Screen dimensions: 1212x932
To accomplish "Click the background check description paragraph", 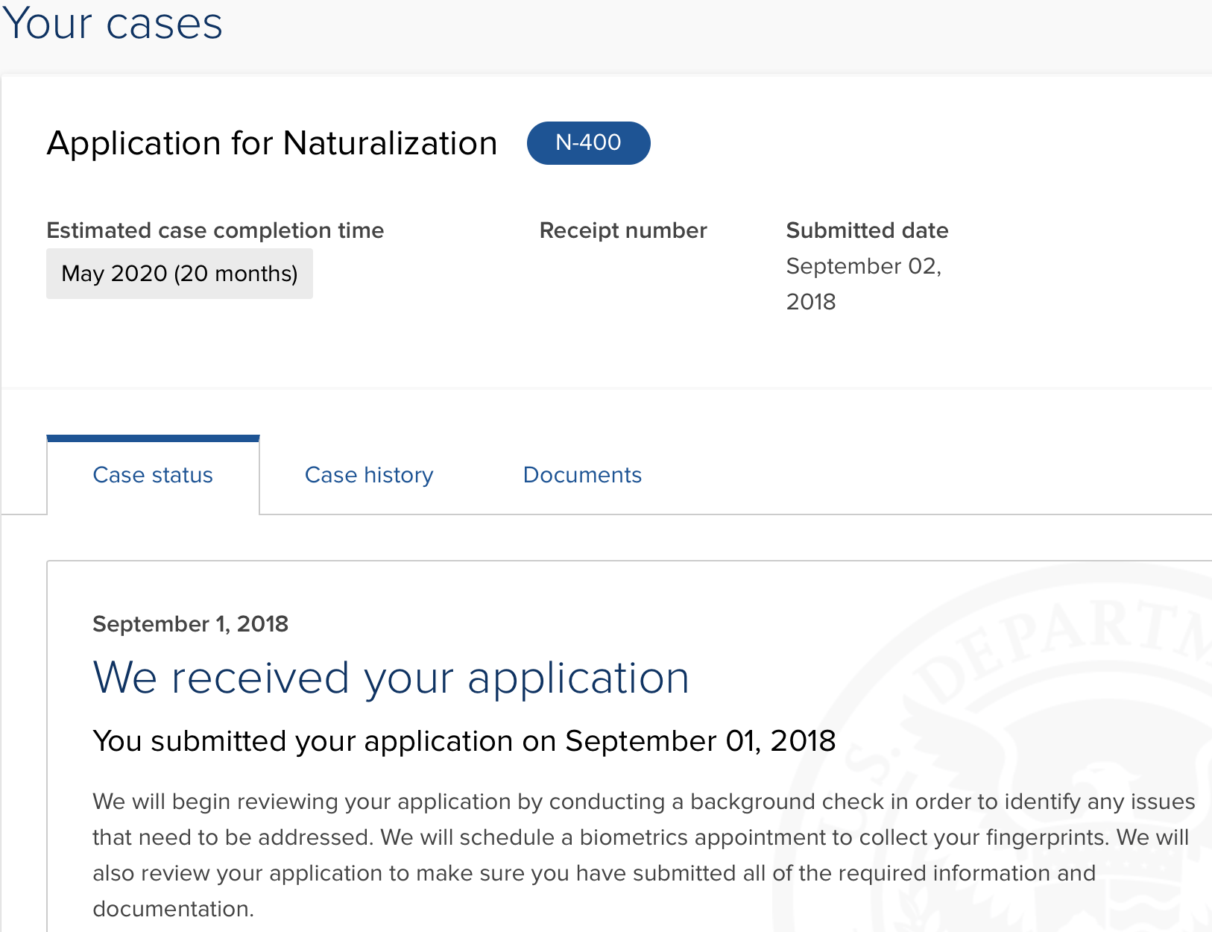I will coord(644,855).
